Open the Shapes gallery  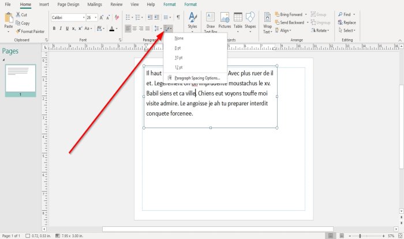coord(250,21)
